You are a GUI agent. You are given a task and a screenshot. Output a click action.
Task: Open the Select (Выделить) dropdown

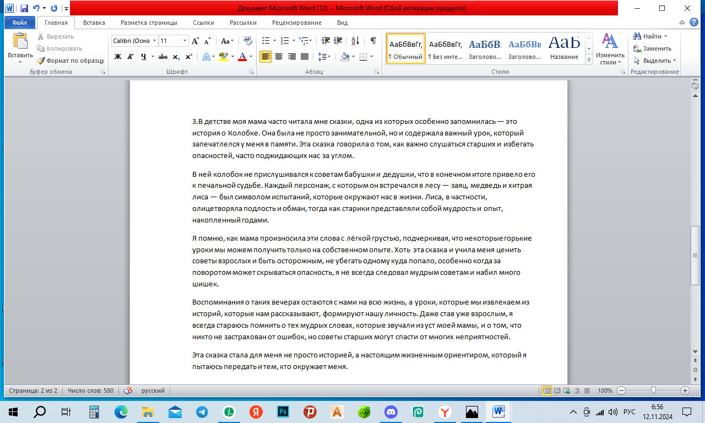(655, 61)
